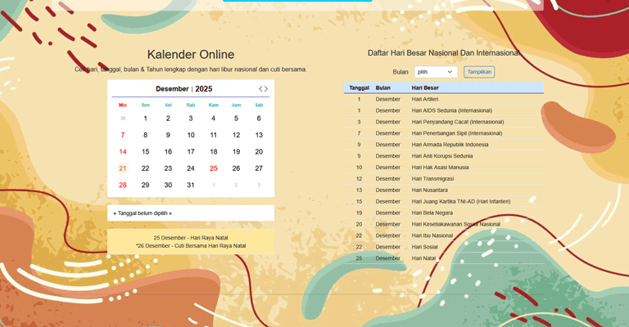Viewport: 629px width, 327px height.
Task: Click the Desember 2025 calendar header
Action: click(x=184, y=89)
